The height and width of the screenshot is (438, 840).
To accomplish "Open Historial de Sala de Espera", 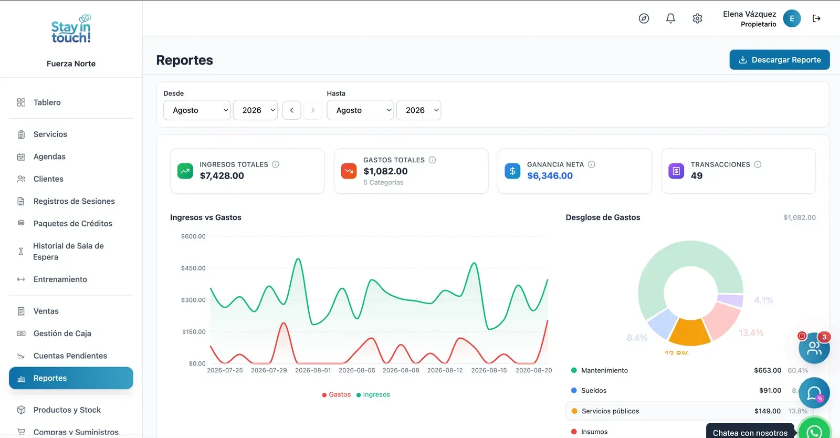I will 71,252.
